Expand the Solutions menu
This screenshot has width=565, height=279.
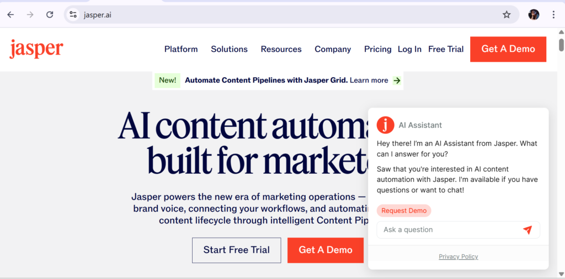coord(229,49)
